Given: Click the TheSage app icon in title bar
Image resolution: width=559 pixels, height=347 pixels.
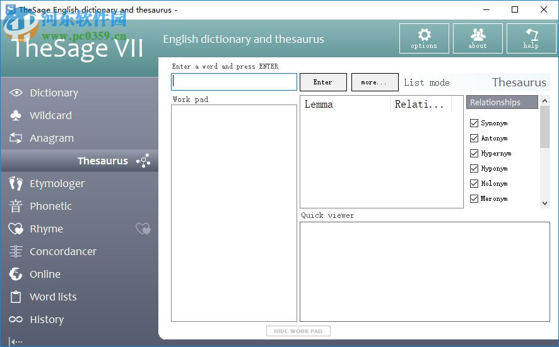Looking at the screenshot, I should 11,9.
